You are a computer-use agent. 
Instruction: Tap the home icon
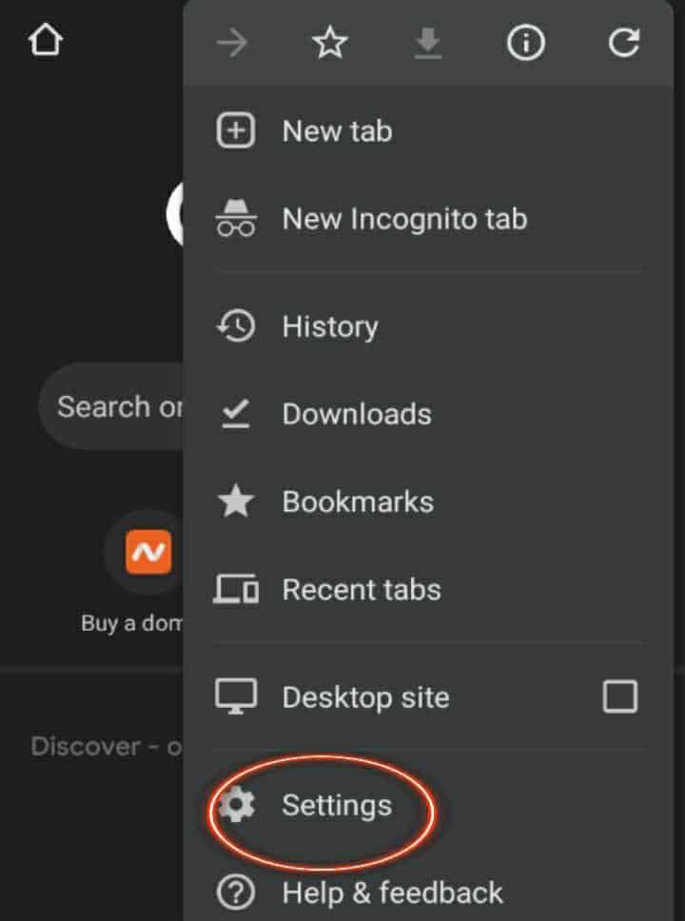coord(45,41)
